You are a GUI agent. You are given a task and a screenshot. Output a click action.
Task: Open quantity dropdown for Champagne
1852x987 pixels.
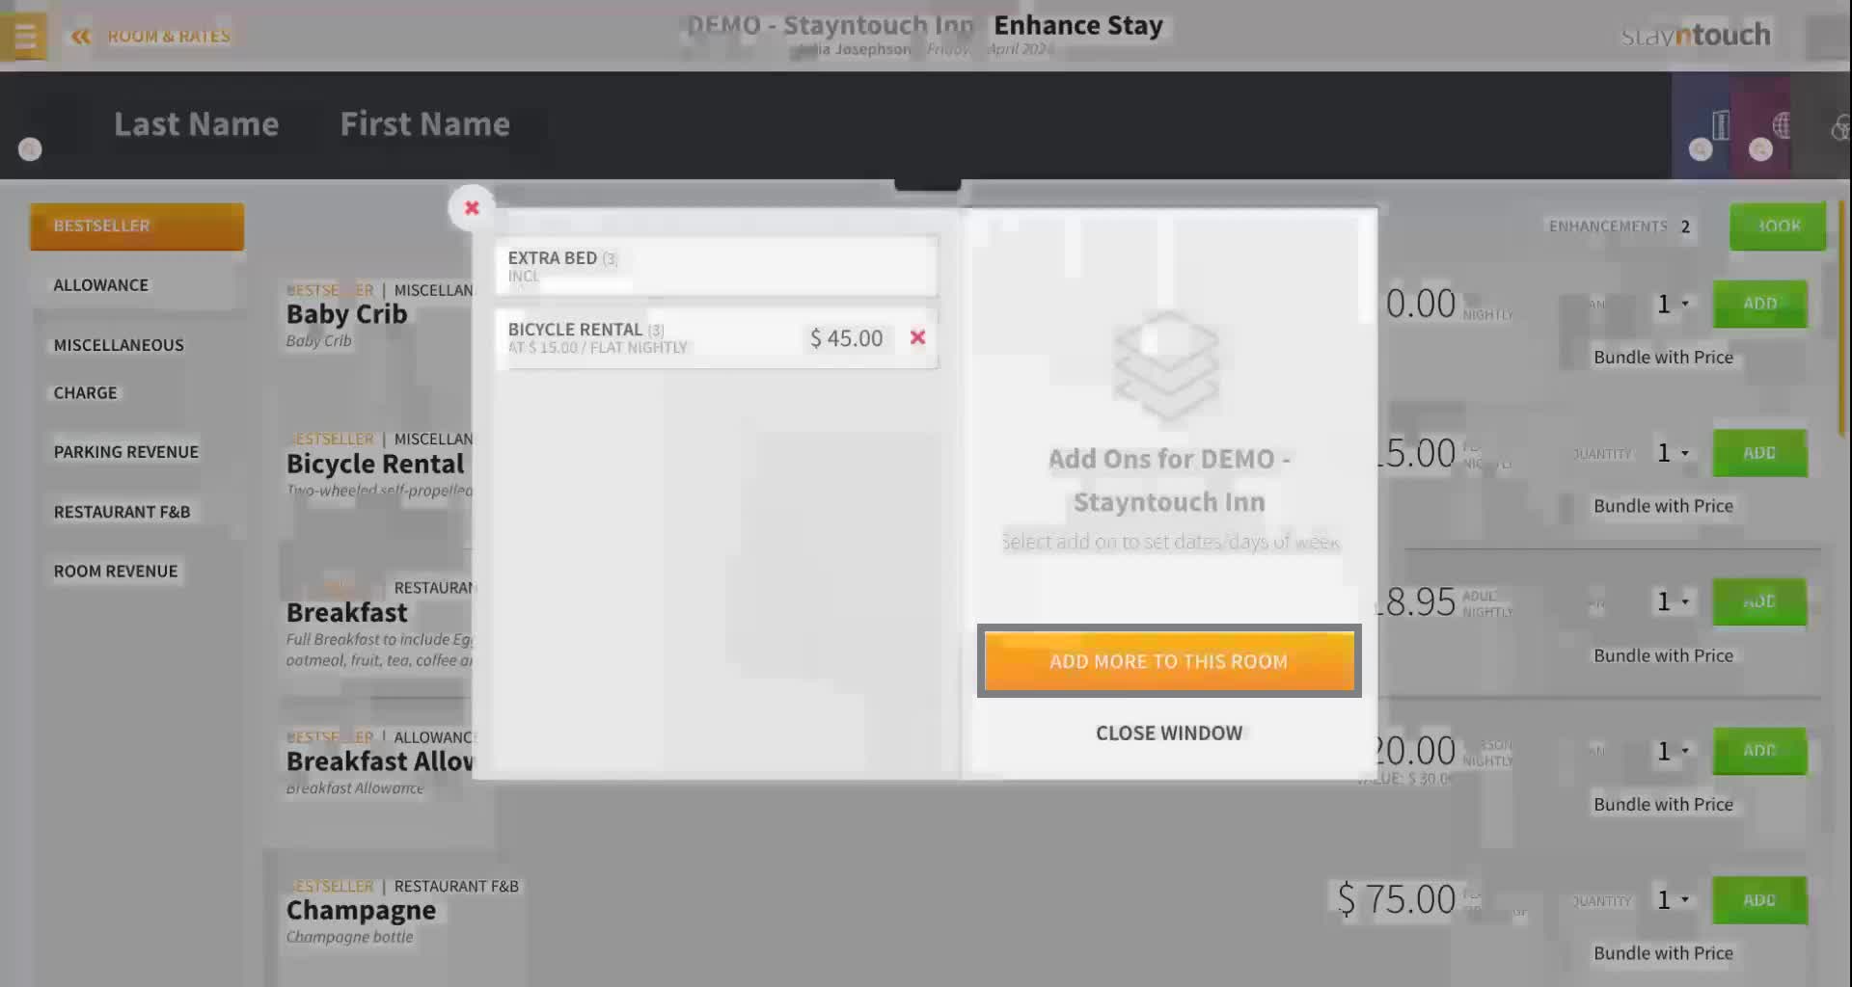click(x=1673, y=899)
